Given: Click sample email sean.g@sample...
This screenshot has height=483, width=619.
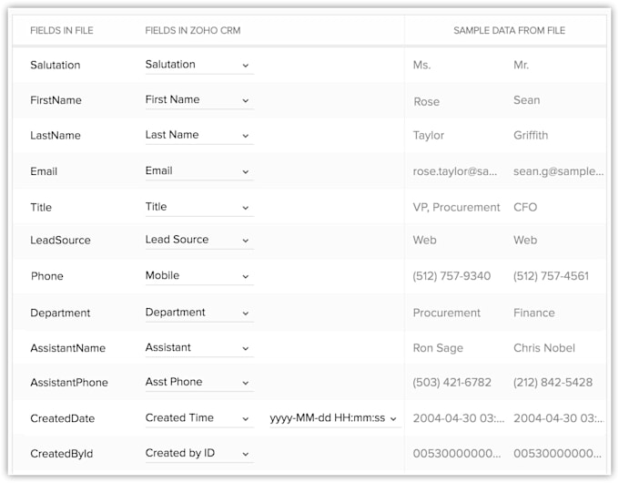Looking at the screenshot, I should (558, 171).
